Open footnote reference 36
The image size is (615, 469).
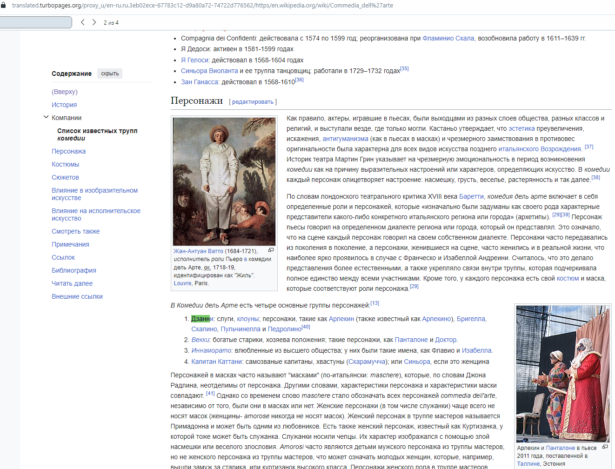299,80
